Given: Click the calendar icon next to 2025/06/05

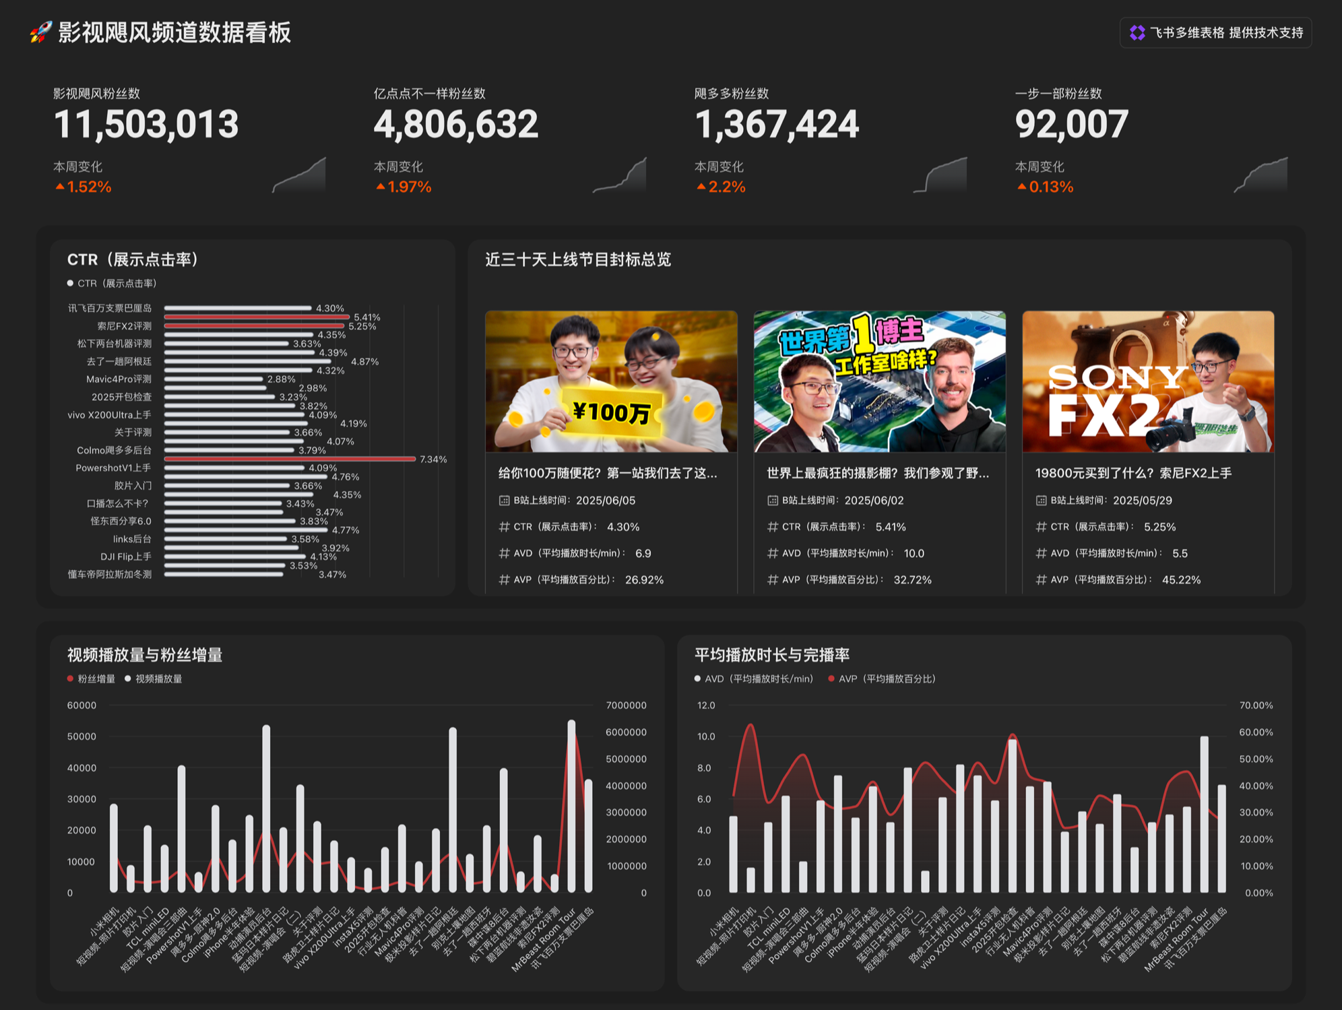Looking at the screenshot, I should [504, 501].
